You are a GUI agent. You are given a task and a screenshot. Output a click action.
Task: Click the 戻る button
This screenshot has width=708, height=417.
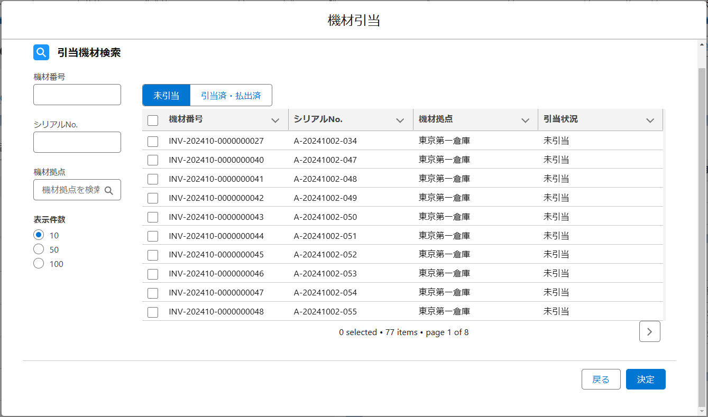pyautogui.click(x=601, y=379)
